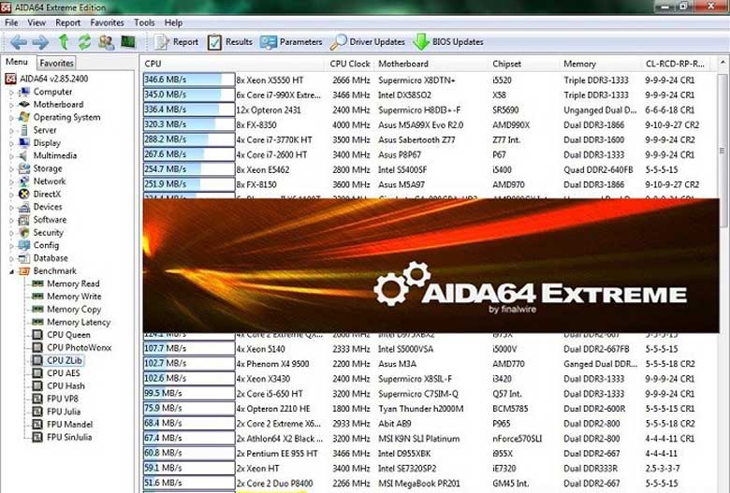The width and height of the screenshot is (730, 493).
Task: Open the Memory Write benchmark
Action: [x=74, y=297]
